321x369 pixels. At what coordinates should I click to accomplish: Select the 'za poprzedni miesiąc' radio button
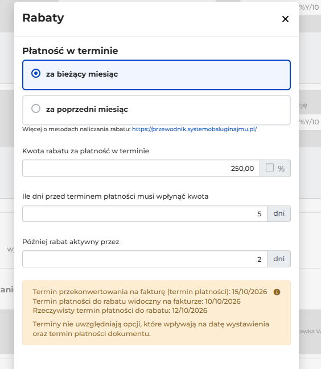[36, 109]
